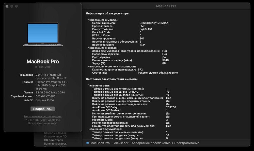Click the manufacturer value SMP
This screenshot has width=254, height=151.
coord(142,26)
